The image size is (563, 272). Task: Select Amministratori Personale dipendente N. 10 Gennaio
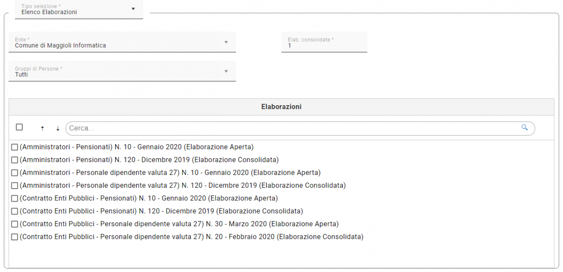click(15, 173)
